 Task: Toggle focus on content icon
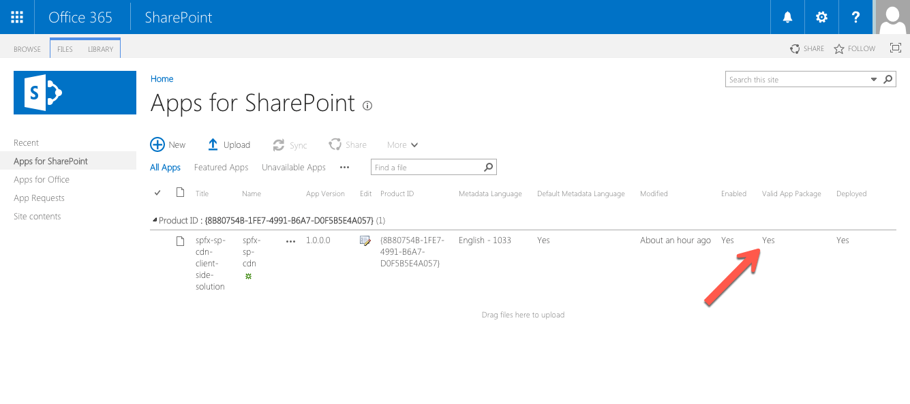[896, 48]
